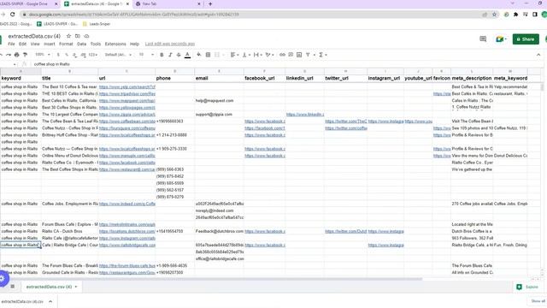
Task: Select phone cell +1 214-213-8888
Action: [174, 135]
